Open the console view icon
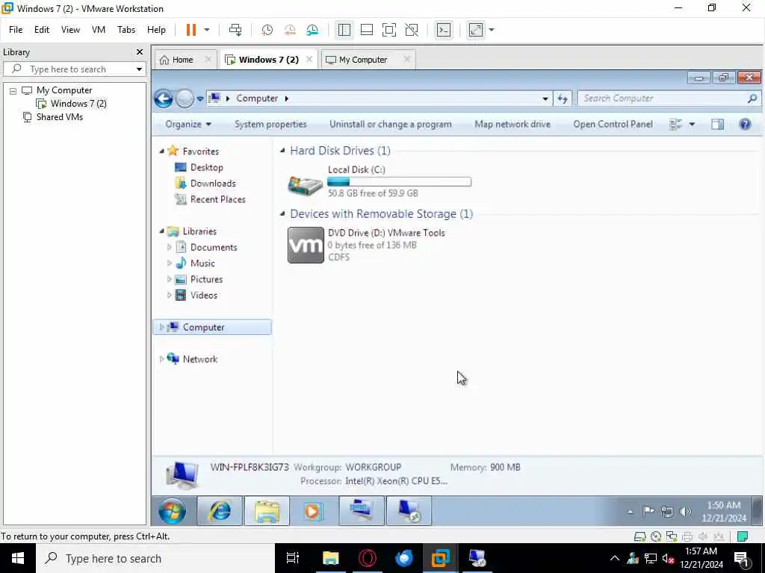765x573 pixels. pyautogui.click(x=444, y=30)
